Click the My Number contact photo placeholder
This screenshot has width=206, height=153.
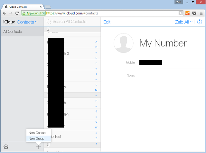click(124, 43)
